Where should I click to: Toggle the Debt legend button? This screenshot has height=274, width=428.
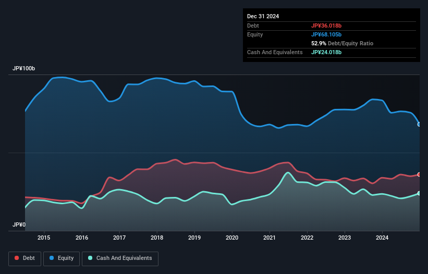(25, 258)
